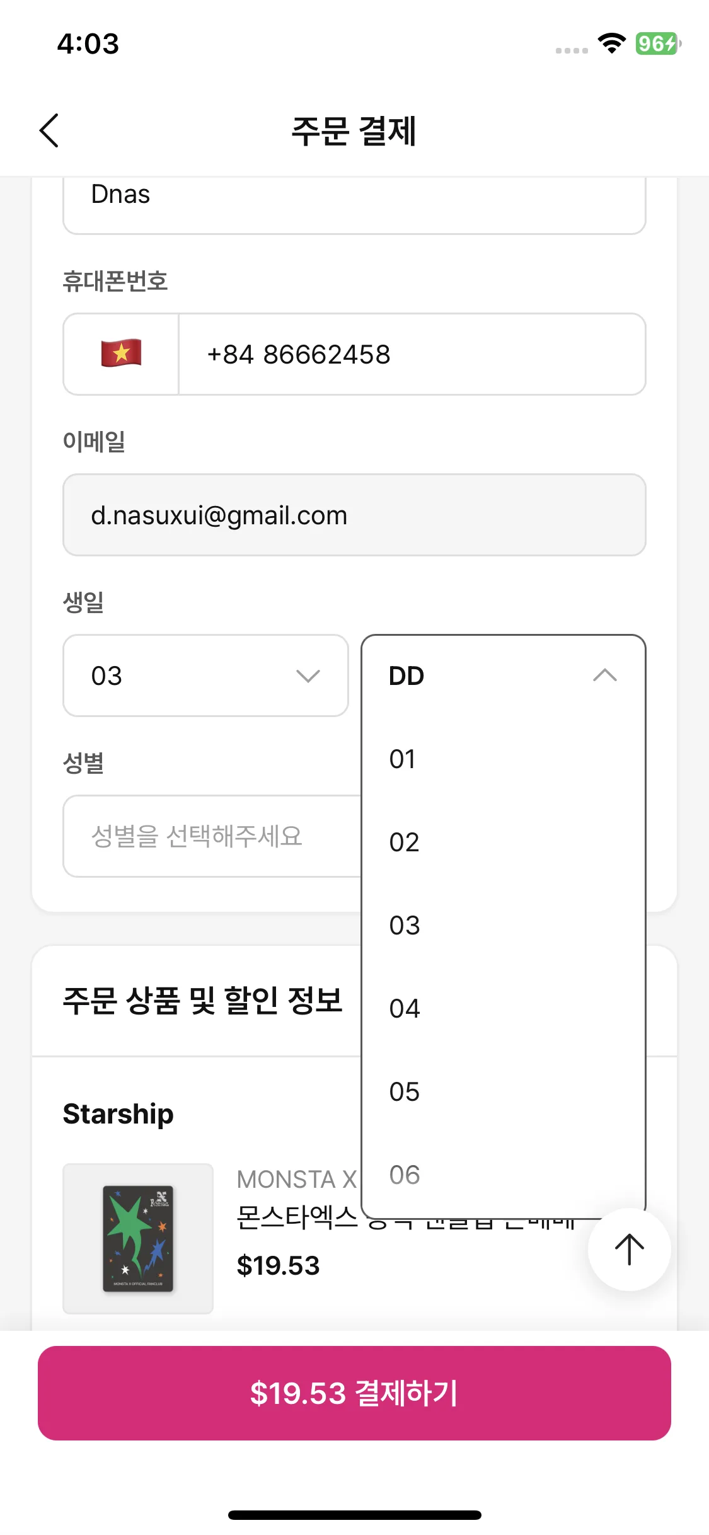Tap the name field containing Dnas
709x1535 pixels.
354,200
